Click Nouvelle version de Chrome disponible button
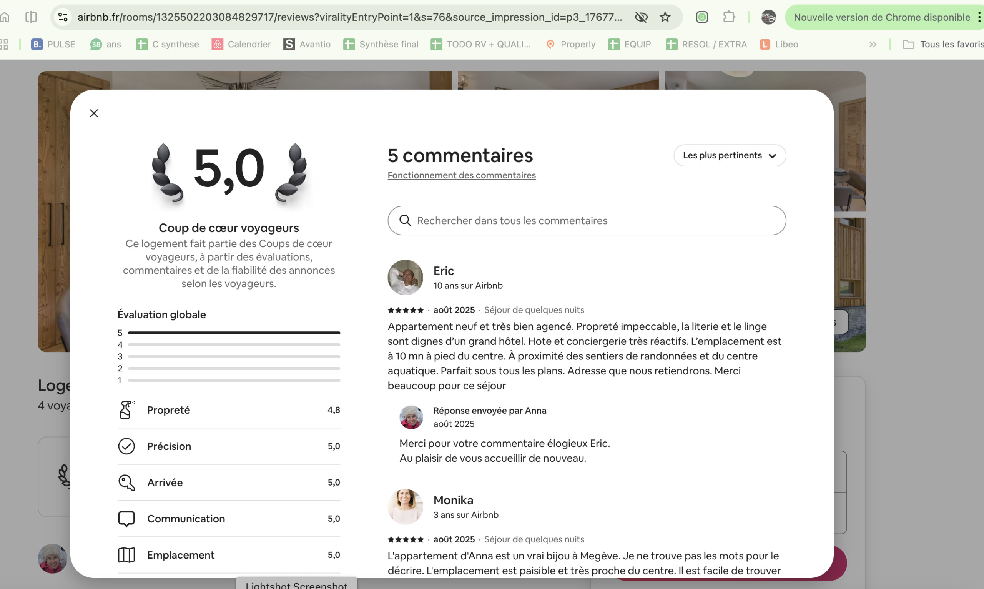Screen dimensions: 984x589 [881, 17]
